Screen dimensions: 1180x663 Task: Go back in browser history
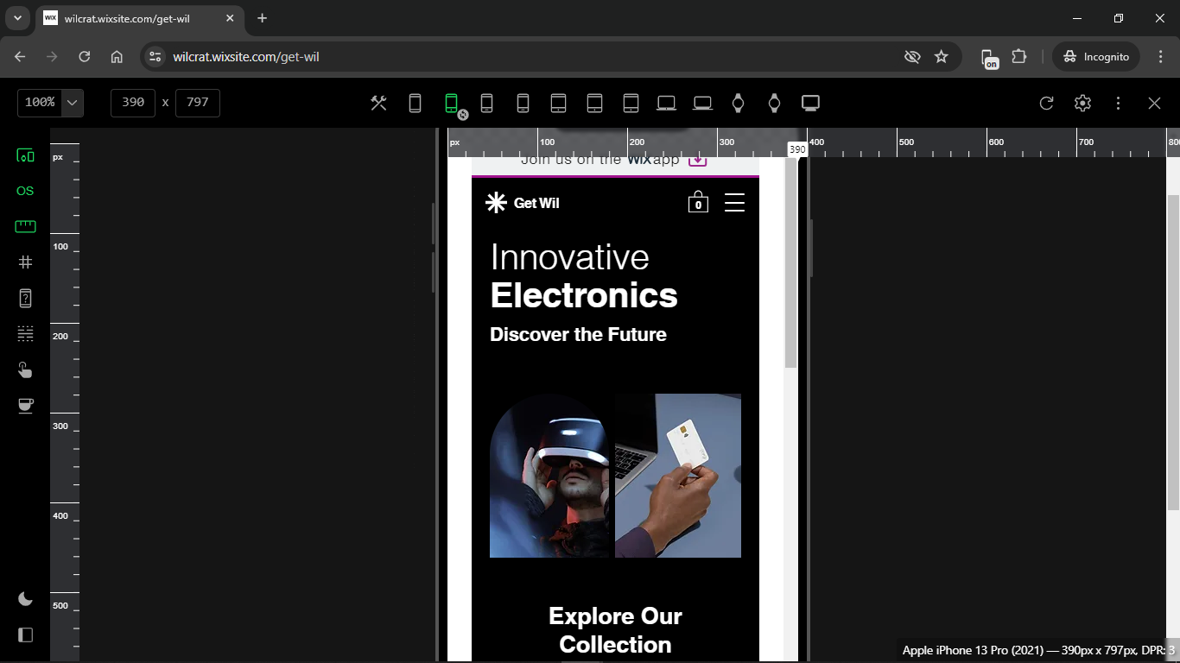click(20, 57)
